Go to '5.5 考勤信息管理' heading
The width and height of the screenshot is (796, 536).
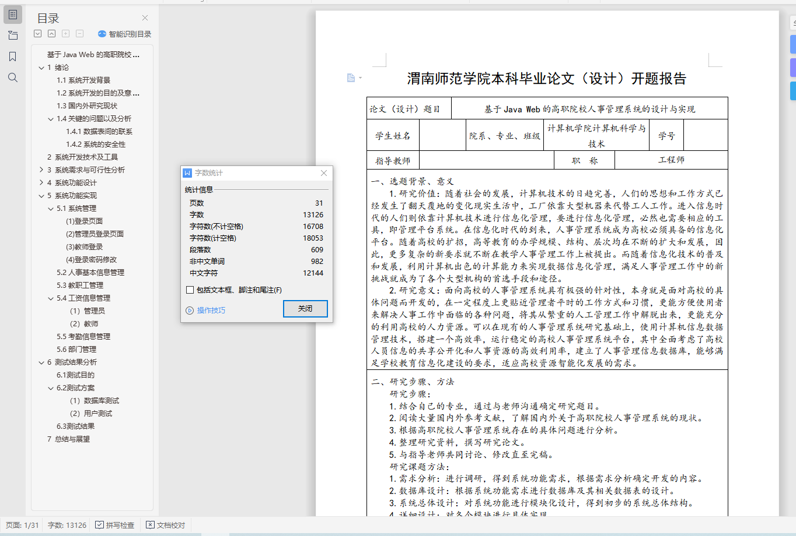tap(83, 337)
